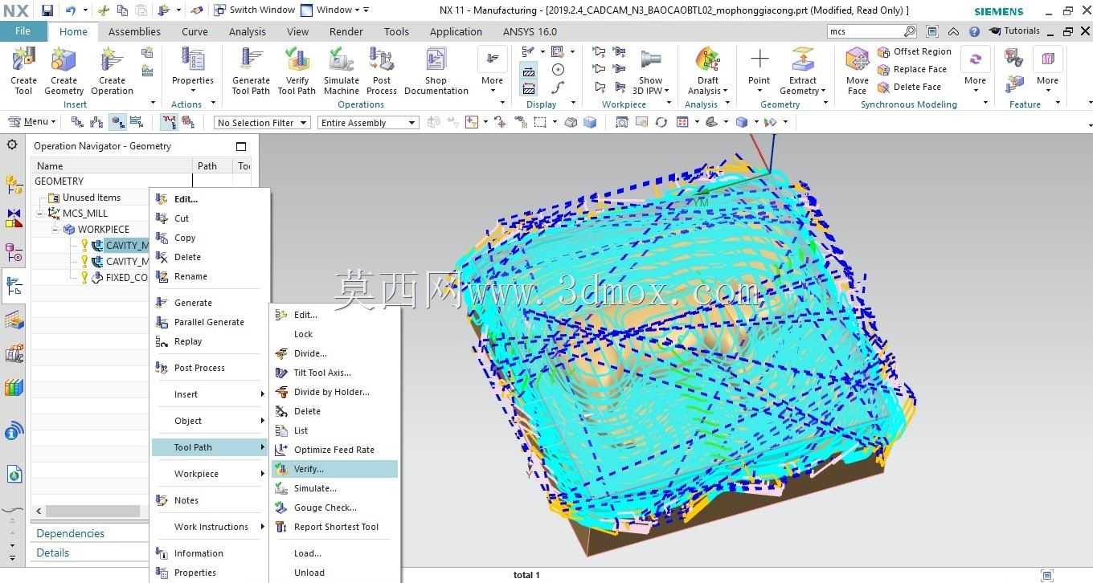Choose Rename from the context menu

(x=209, y=276)
